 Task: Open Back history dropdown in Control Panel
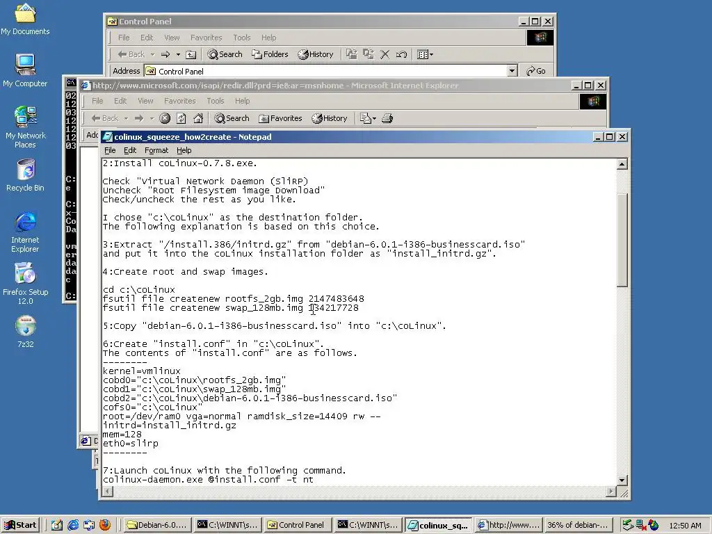pyautogui.click(x=152, y=54)
